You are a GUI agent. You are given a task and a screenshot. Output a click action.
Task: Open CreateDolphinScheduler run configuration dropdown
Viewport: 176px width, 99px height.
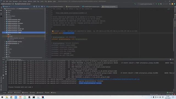point(146,4)
